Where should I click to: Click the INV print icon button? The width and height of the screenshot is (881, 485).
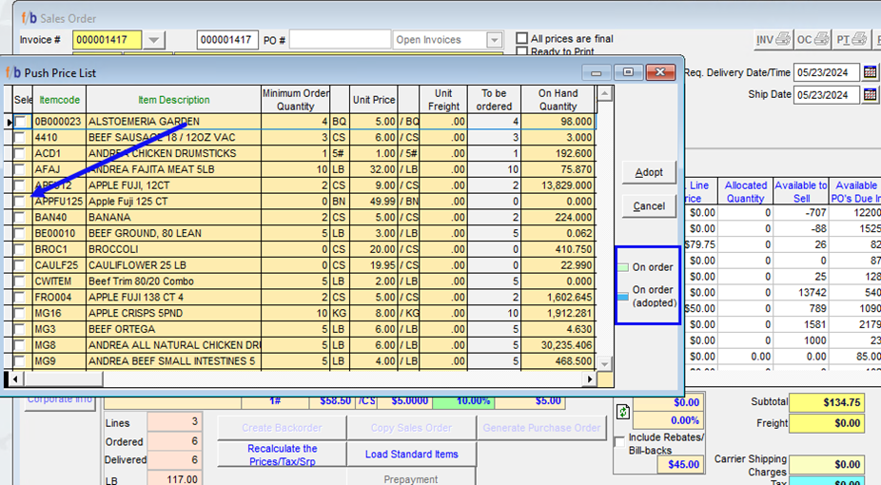(773, 40)
